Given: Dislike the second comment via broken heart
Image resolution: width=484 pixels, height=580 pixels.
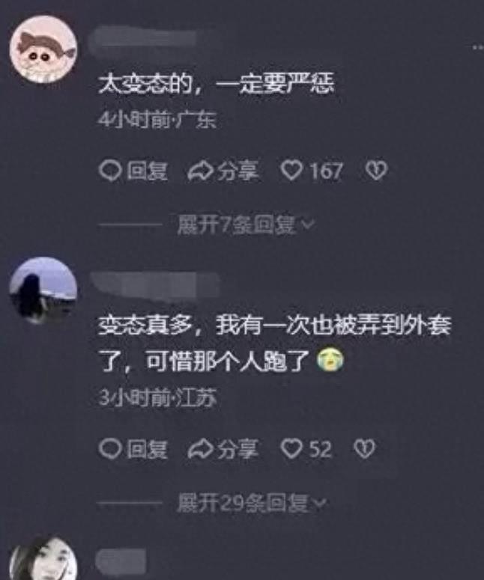Looking at the screenshot, I should point(365,449).
